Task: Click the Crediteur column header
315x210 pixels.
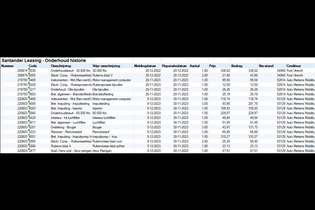Action: point(294,66)
